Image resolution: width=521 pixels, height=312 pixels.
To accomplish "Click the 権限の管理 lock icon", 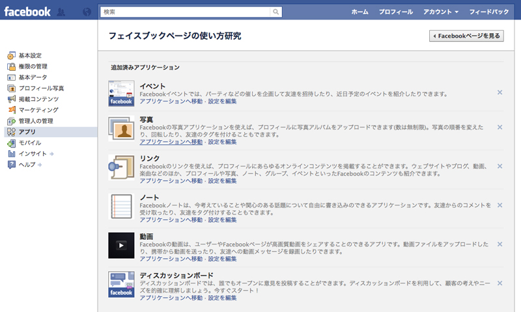I will pyautogui.click(x=11, y=66).
